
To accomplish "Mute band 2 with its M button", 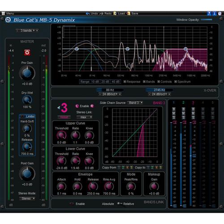I will pos(184,113).
